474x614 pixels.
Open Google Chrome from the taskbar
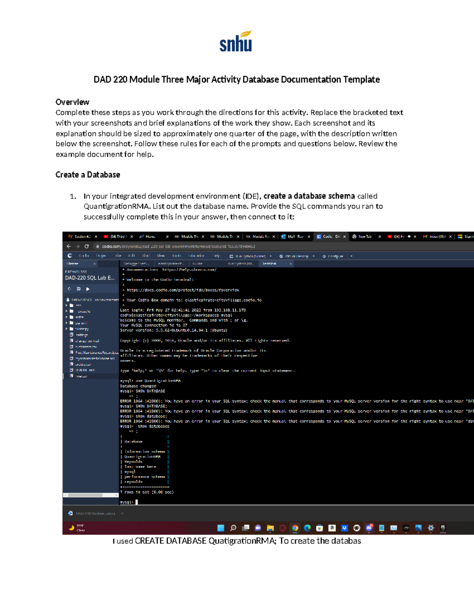295,528
